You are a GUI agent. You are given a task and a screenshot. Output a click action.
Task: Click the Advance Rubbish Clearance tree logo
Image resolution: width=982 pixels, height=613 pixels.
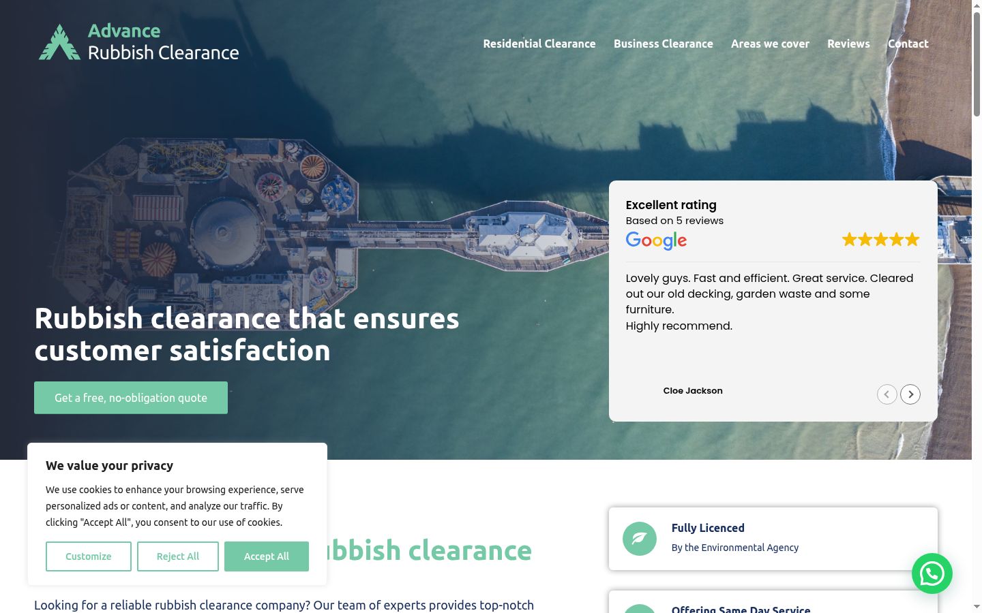click(59, 42)
